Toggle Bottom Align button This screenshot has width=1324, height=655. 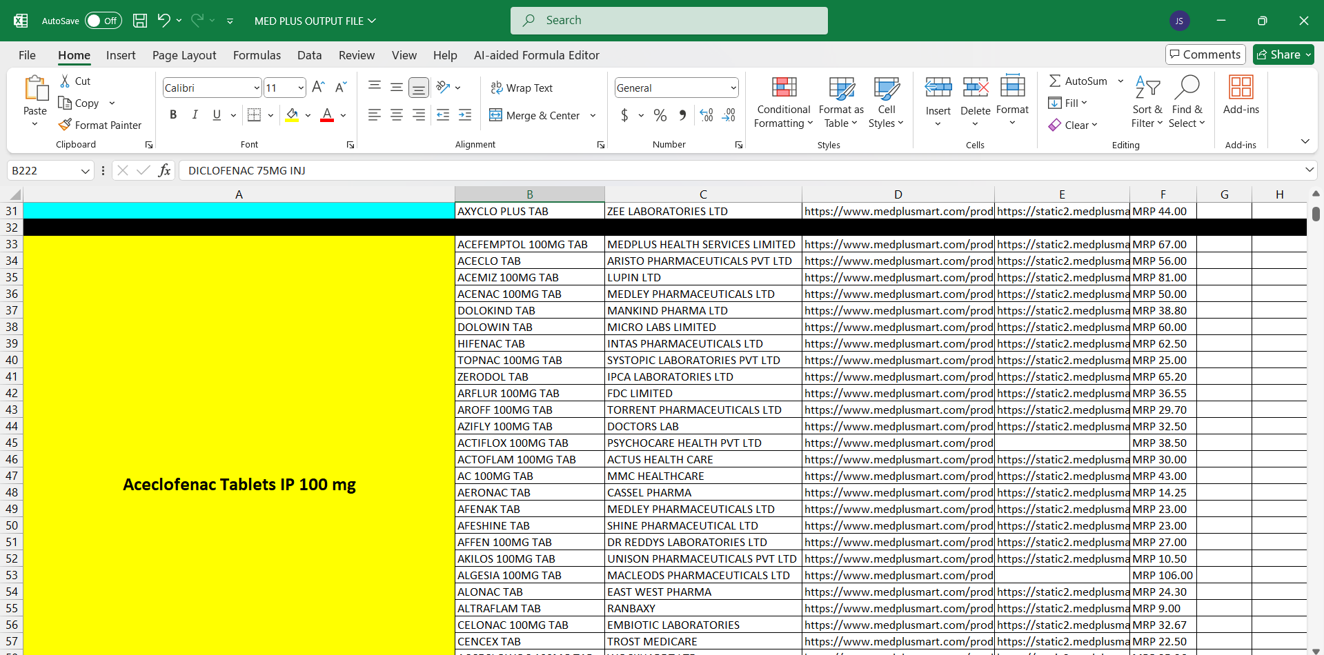419,88
